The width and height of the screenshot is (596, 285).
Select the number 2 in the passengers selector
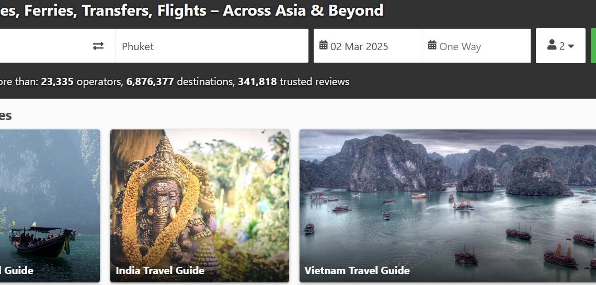562,46
